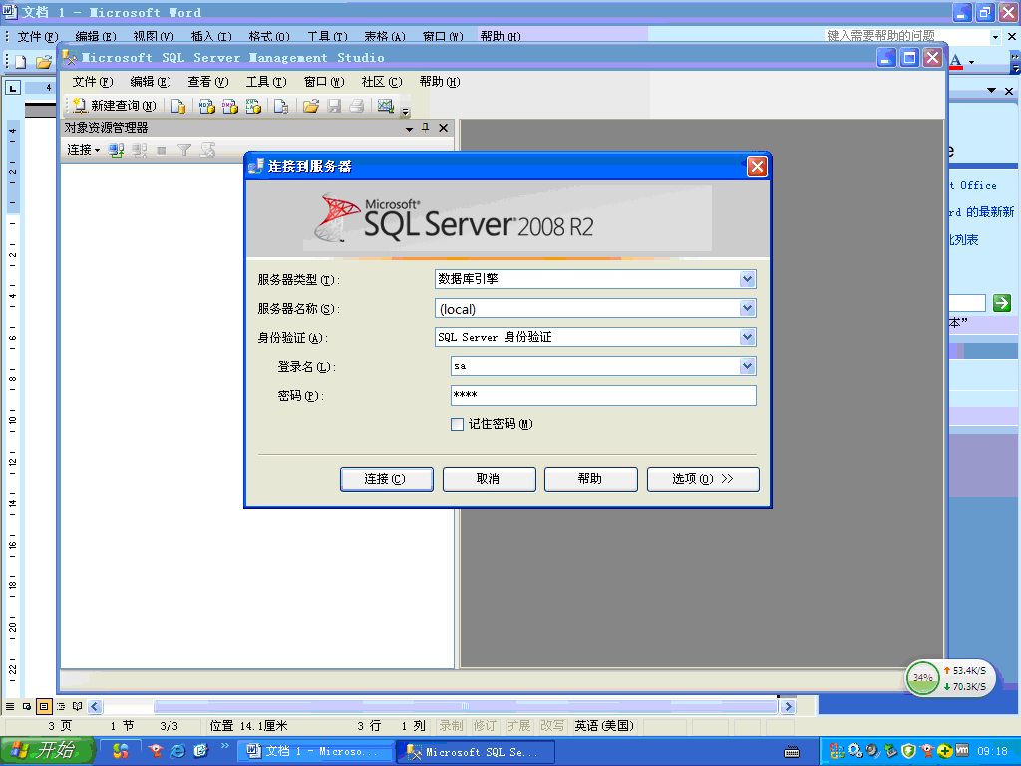This screenshot has height=766, width=1021.
Task: Click the Print icon in SSMS toolbar
Action: pos(356,106)
